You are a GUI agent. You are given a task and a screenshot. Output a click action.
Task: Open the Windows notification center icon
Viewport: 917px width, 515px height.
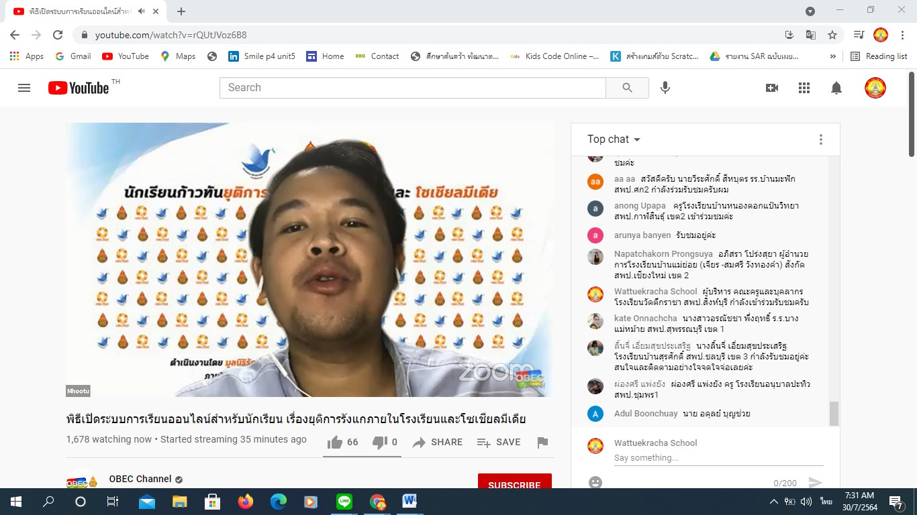tap(896, 501)
